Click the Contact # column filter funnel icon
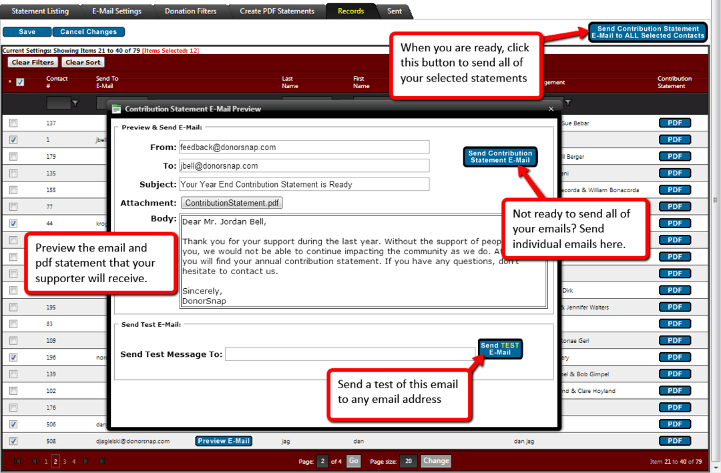This screenshot has width=721, height=473. (x=75, y=103)
